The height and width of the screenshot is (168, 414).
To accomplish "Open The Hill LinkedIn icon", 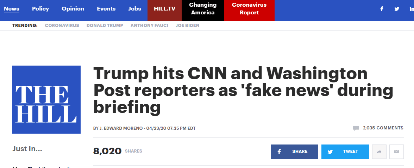I will coord(412,9).
